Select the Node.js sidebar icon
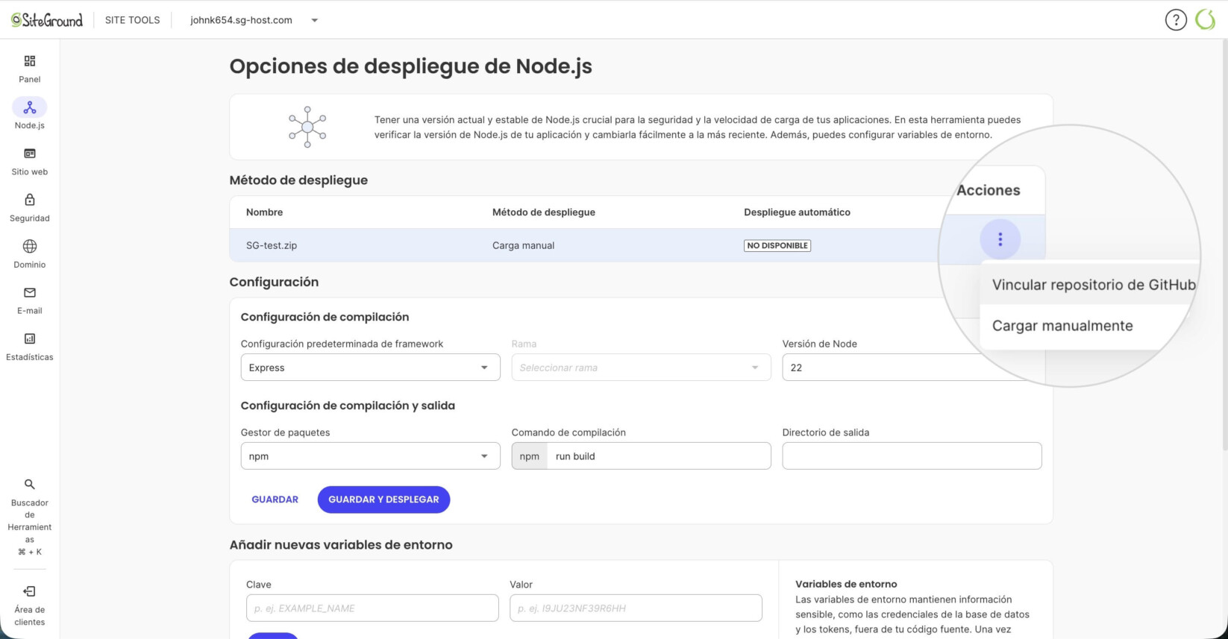The height and width of the screenshot is (639, 1228). (x=30, y=107)
